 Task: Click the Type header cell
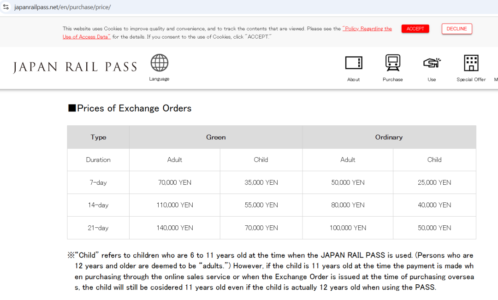click(98, 137)
